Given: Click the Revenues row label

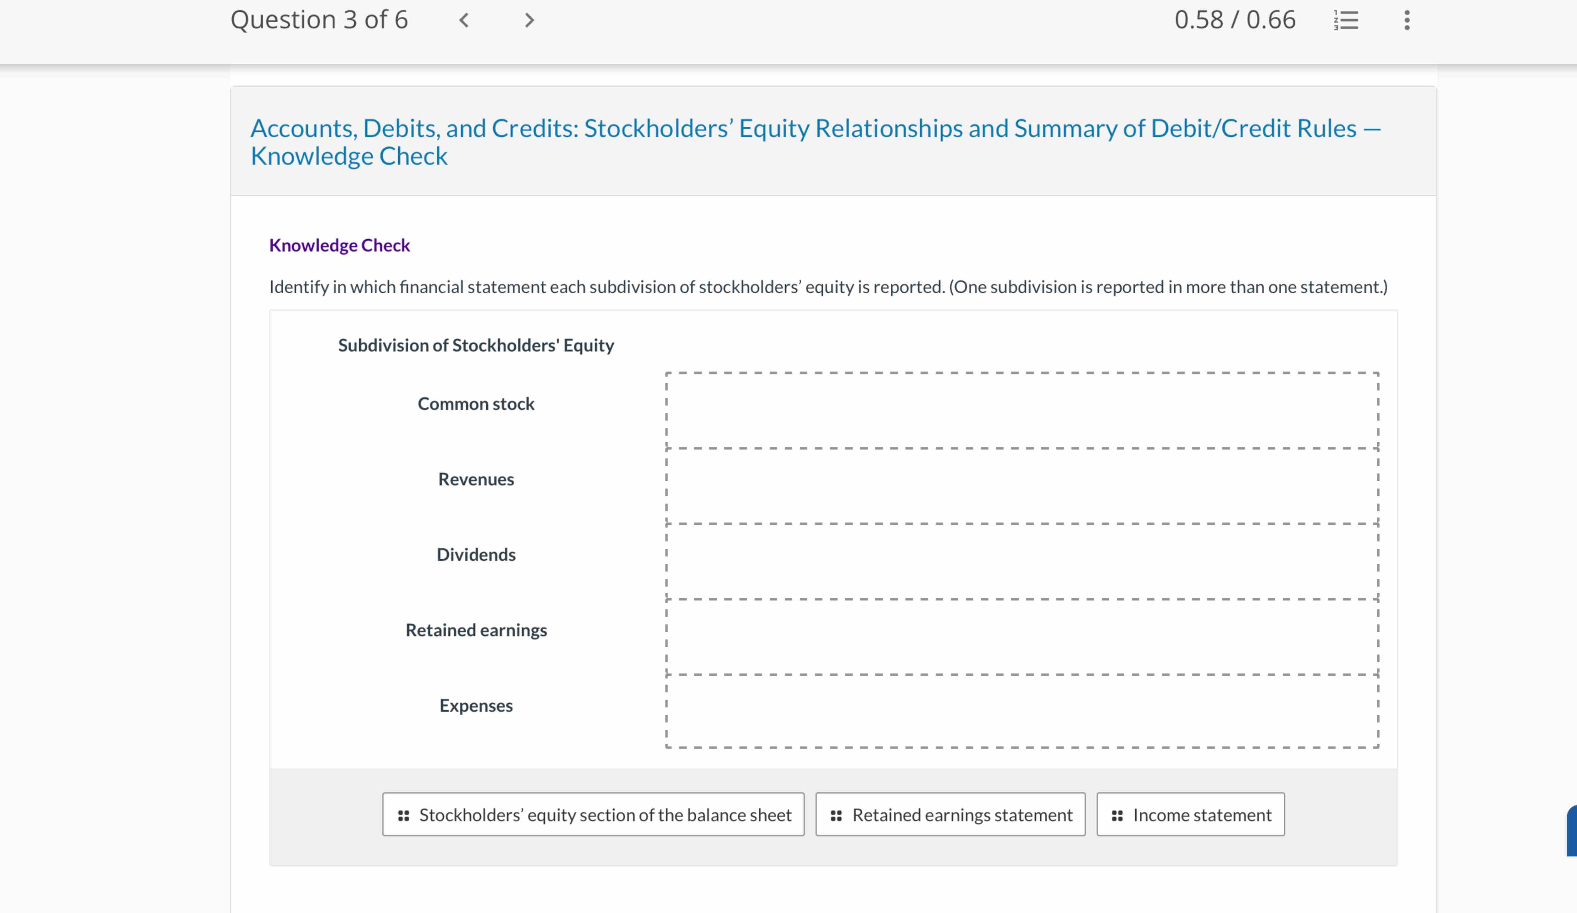Looking at the screenshot, I should [x=476, y=479].
